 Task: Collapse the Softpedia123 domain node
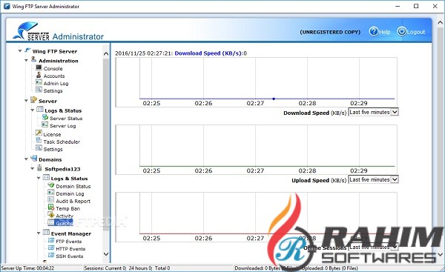(x=33, y=169)
